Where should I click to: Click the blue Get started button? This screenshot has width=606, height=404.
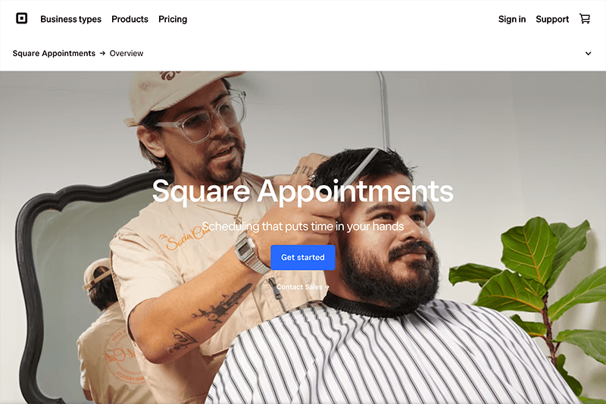click(x=302, y=258)
